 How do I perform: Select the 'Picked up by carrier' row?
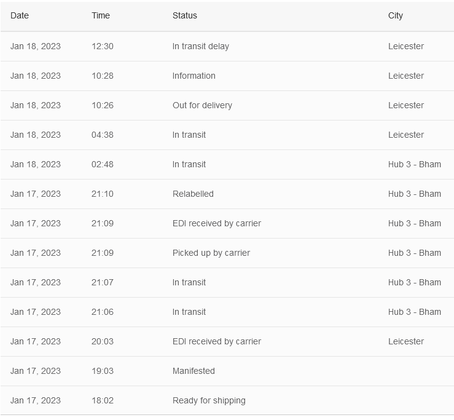click(x=211, y=253)
